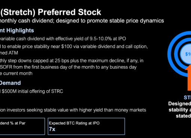Screen dimensions: 191x138
Task: Click the bold white 'Designed' caption text
Action: [180, 104]
